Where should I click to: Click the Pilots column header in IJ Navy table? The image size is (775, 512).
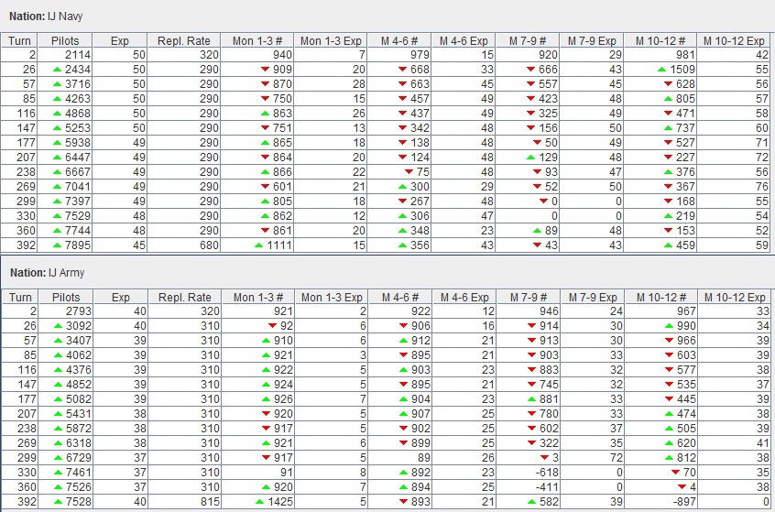coord(65,40)
